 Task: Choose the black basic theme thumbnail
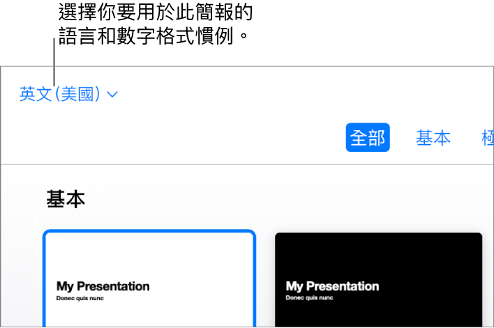click(x=378, y=279)
